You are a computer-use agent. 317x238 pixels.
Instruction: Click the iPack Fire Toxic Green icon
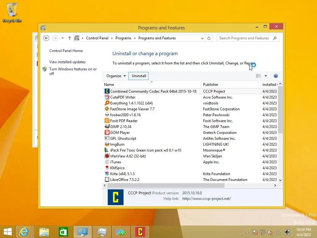coord(107,150)
